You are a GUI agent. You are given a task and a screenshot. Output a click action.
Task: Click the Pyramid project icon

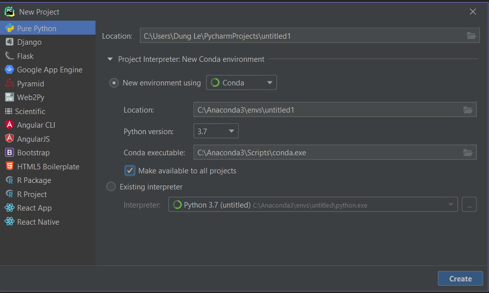tap(9, 83)
